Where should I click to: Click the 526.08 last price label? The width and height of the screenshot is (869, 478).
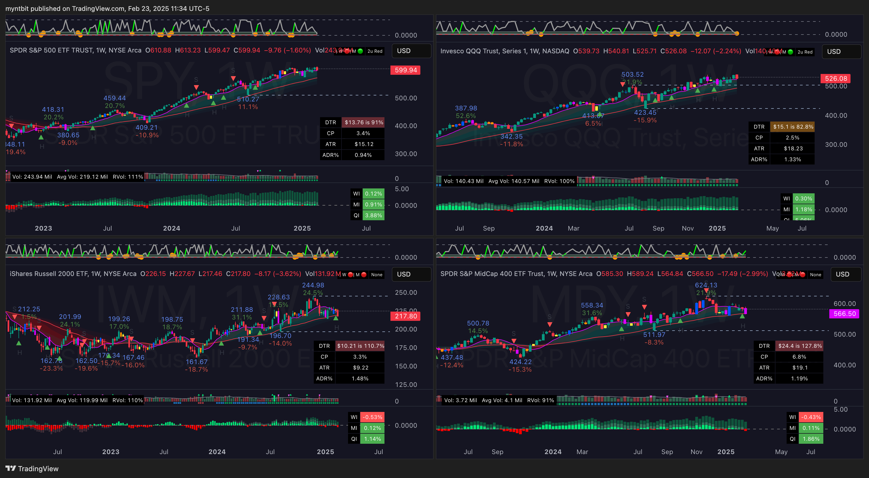click(836, 79)
